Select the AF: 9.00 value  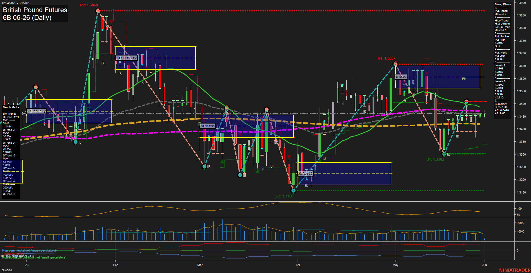tap(500, 113)
